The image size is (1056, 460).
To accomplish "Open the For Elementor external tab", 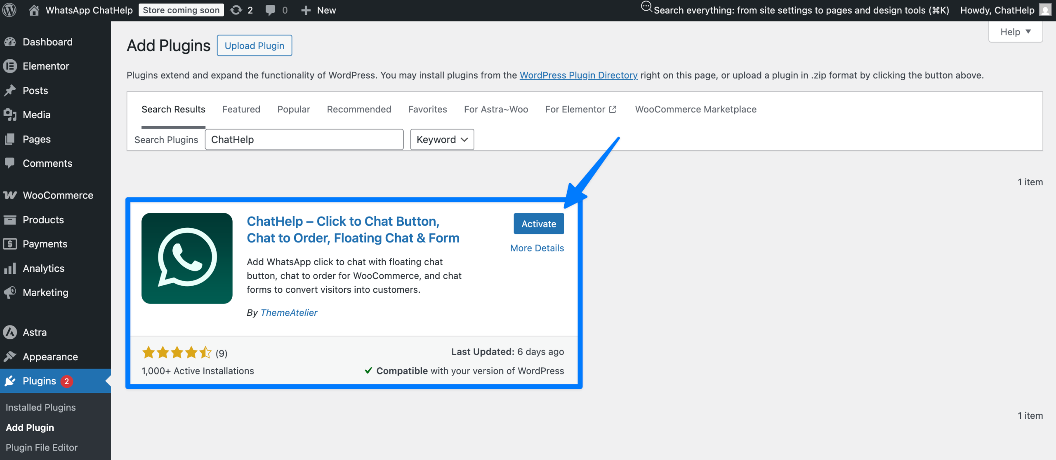I will click(581, 109).
